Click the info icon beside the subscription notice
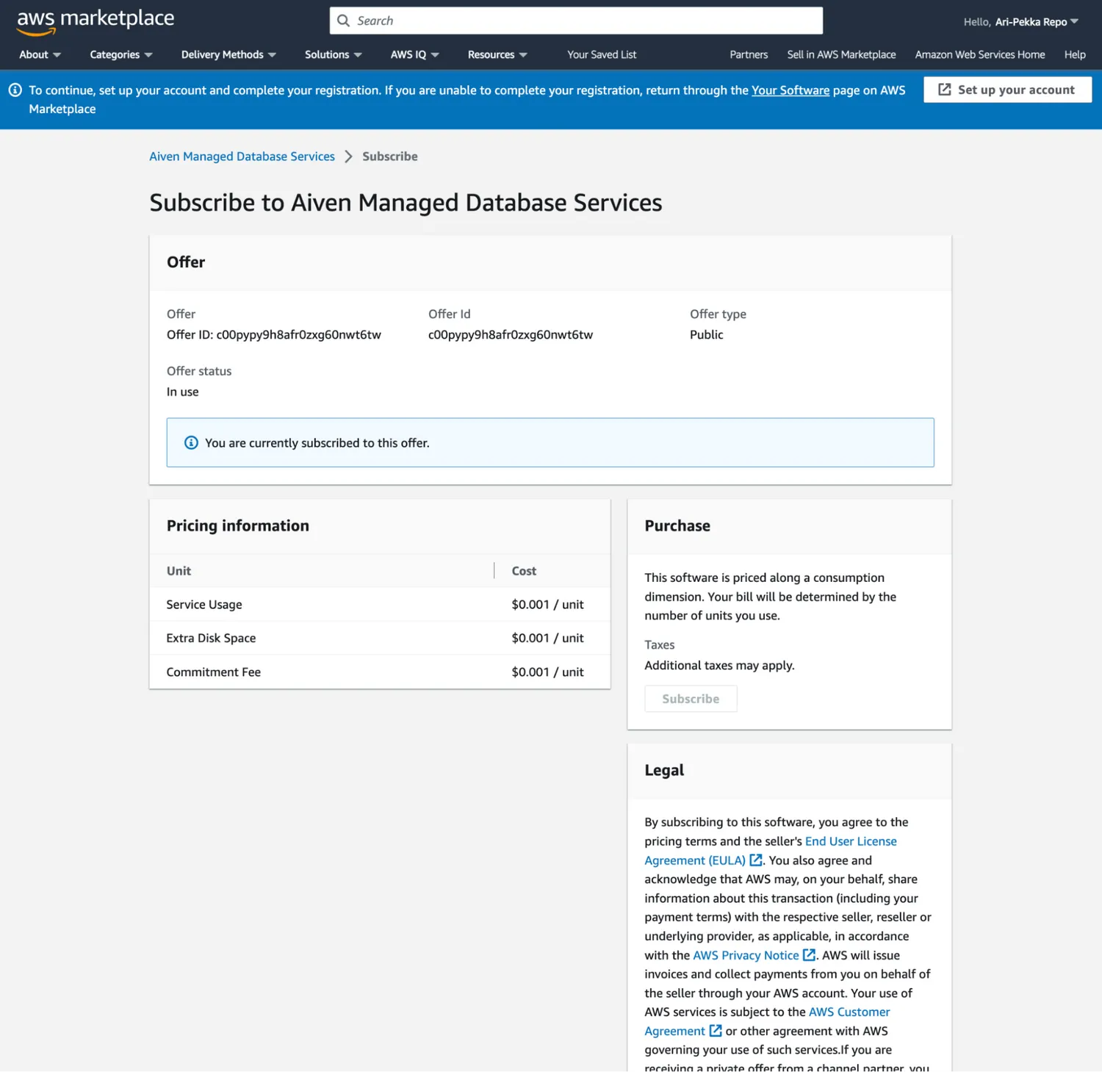 (x=191, y=442)
